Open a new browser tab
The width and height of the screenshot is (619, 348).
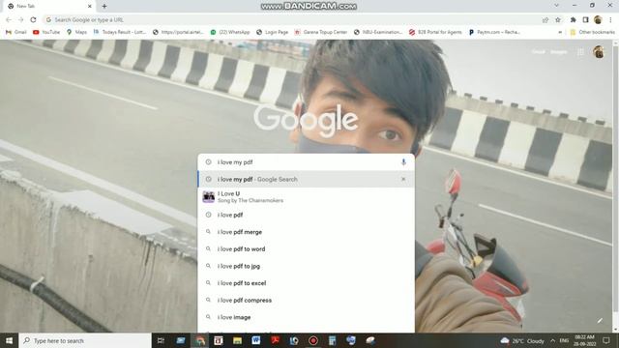tap(104, 6)
